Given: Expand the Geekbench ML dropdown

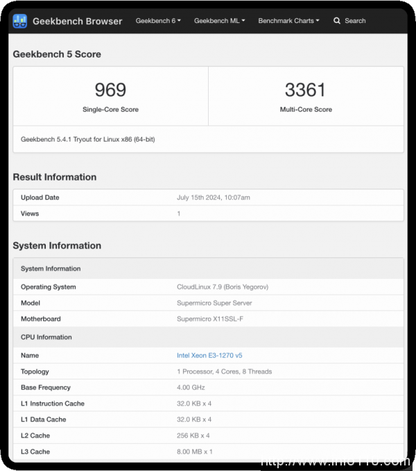Looking at the screenshot, I should [x=218, y=21].
